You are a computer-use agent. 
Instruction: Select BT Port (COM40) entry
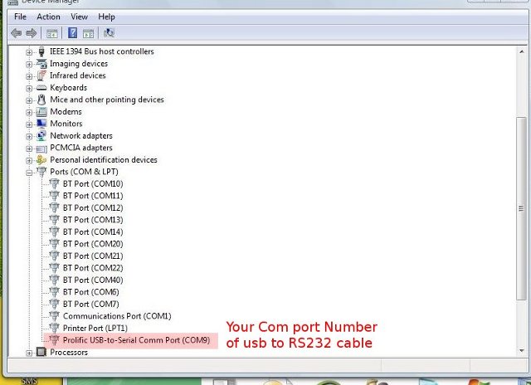pos(92,280)
